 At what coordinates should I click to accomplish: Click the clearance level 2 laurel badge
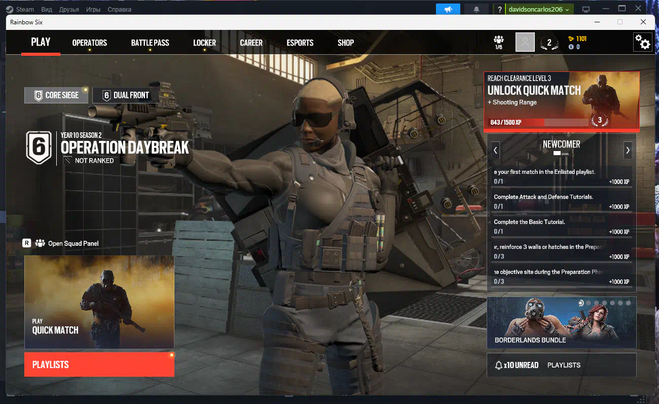coord(549,43)
